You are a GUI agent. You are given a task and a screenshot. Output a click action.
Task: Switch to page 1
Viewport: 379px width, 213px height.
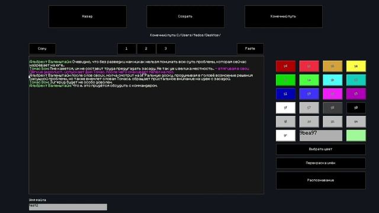tap(126, 49)
